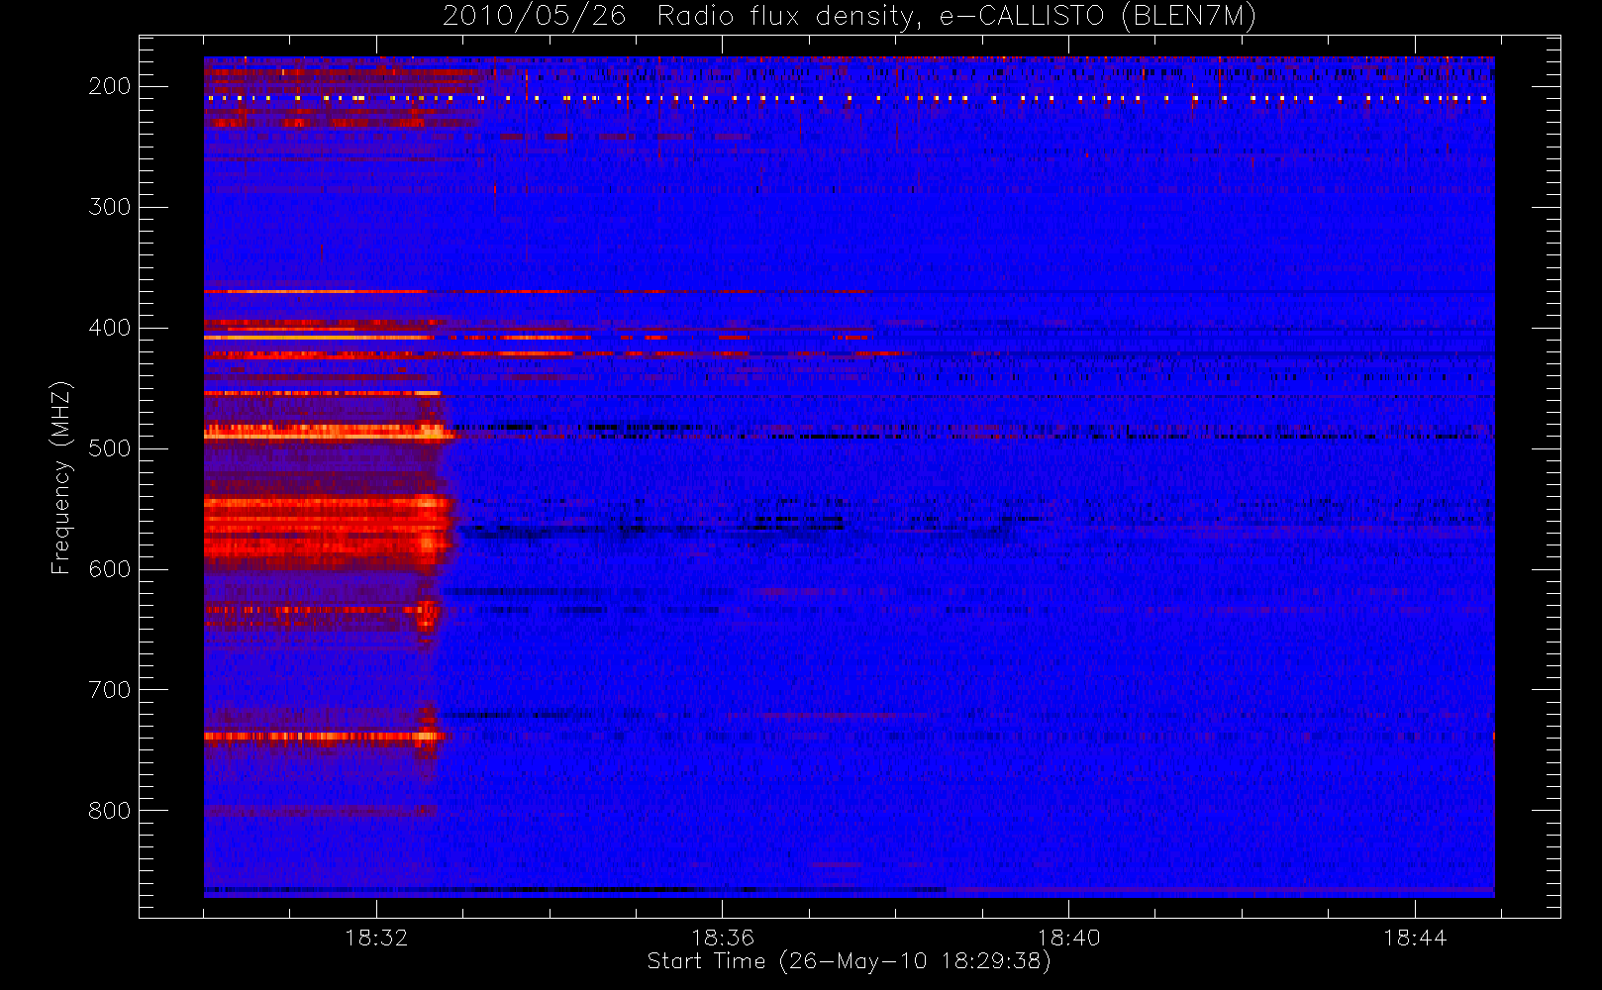Click the 400 frequency tick label
Image resolution: width=1602 pixels, height=990 pixels.
pos(109,328)
